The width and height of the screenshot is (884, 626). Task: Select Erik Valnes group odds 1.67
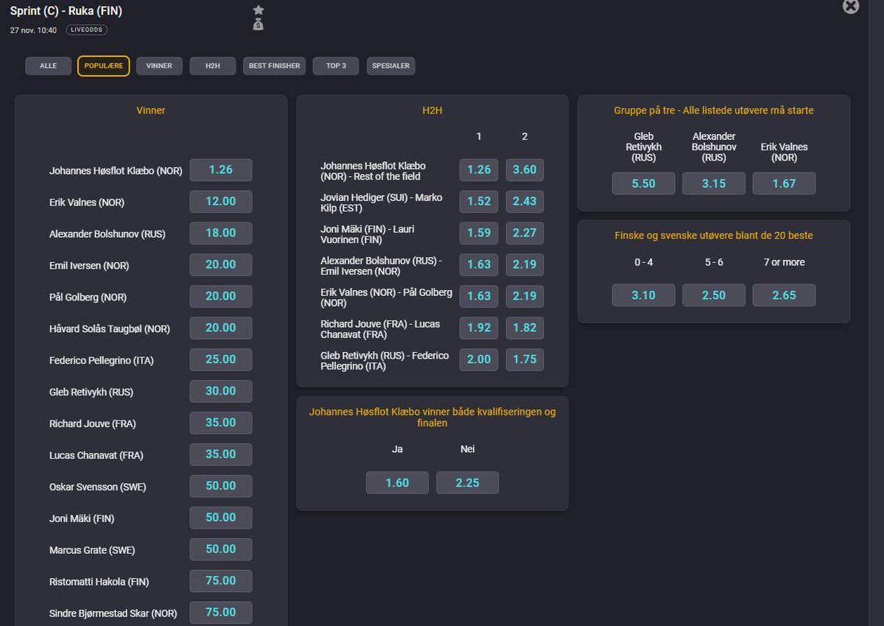coord(784,184)
